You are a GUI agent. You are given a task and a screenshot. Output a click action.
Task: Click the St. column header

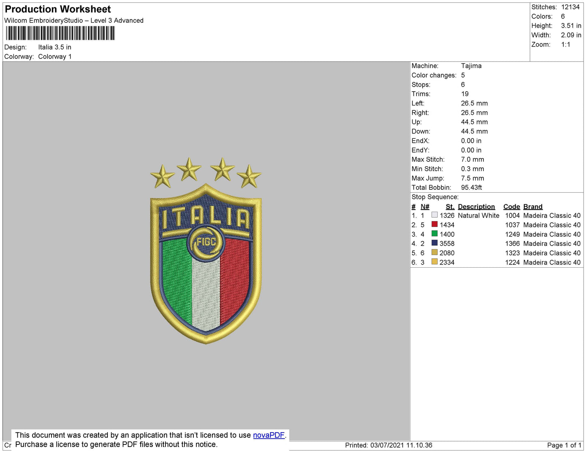pos(450,206)
